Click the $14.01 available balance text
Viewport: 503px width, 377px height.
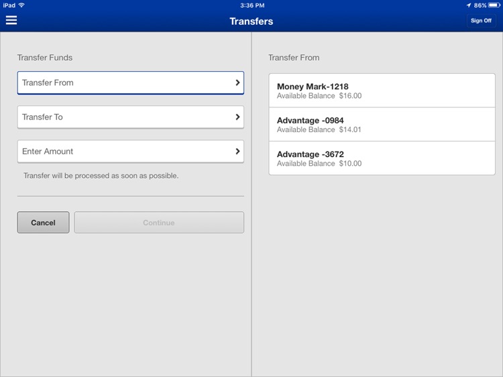click(350, 129)
